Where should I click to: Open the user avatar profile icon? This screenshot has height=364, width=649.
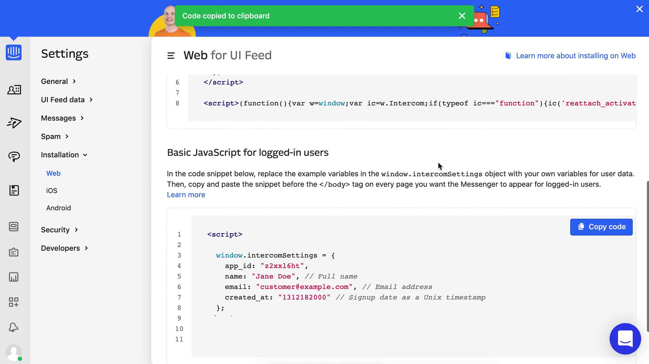(x=14, y=353)
